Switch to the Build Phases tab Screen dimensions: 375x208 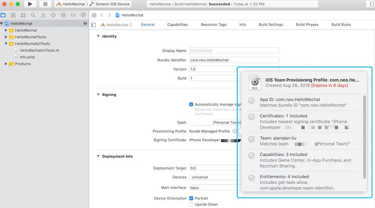click(307, 24)
